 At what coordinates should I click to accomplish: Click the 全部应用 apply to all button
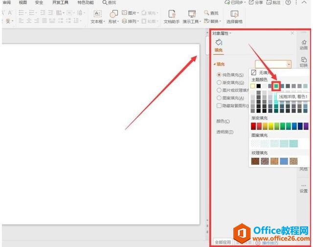tap(223, 242)
